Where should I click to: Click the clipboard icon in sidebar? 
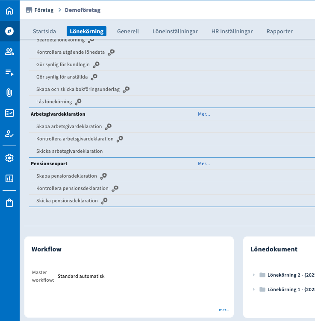9,203
